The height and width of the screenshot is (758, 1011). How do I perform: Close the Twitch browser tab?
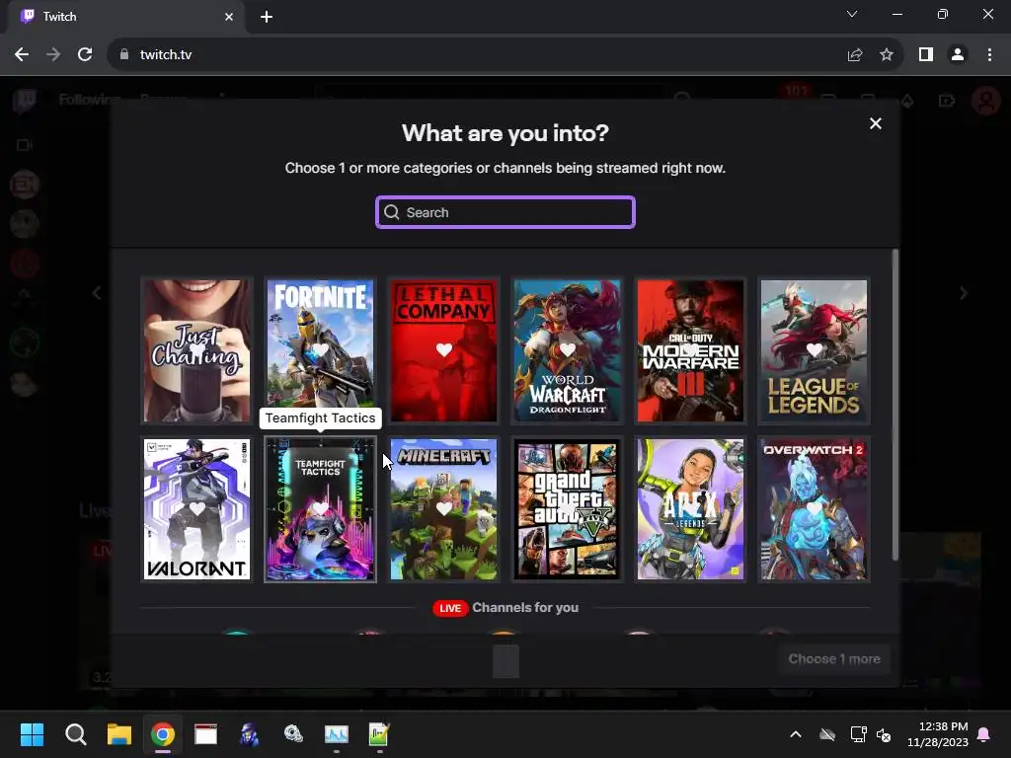click(x=229, y=17)
